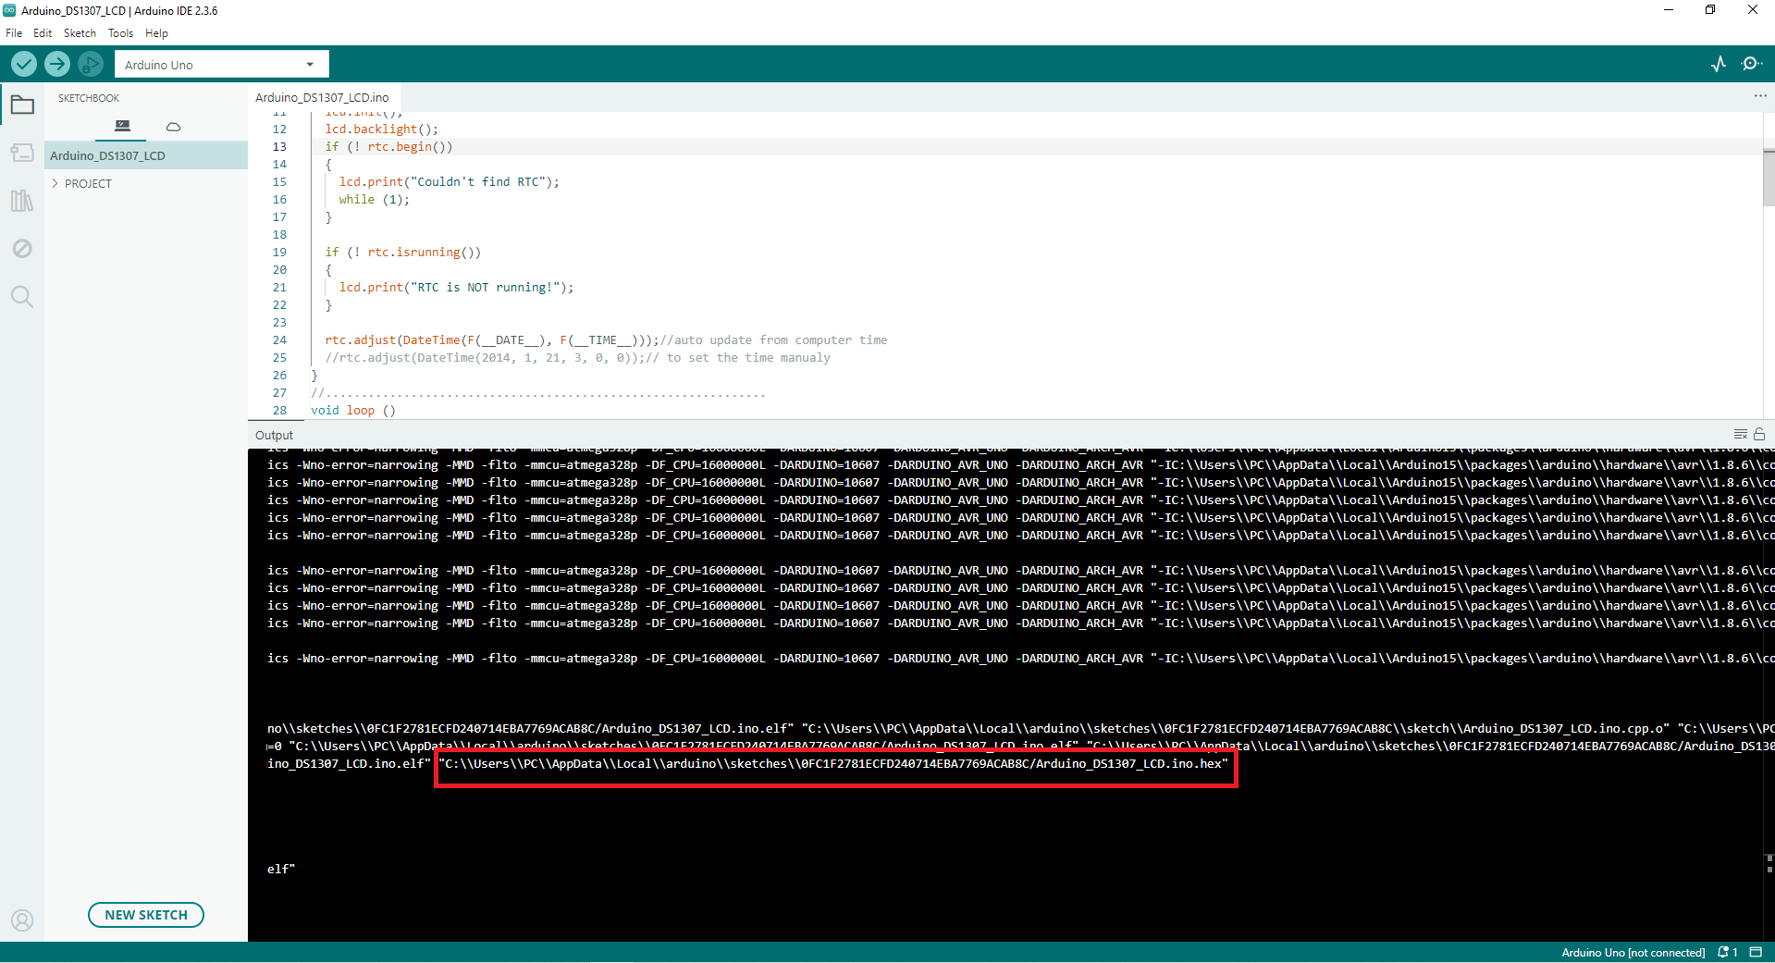Click the void loop () code line
Viewport: 1775px width, 963px height.
pyautogui.click(x=353, y=411)
